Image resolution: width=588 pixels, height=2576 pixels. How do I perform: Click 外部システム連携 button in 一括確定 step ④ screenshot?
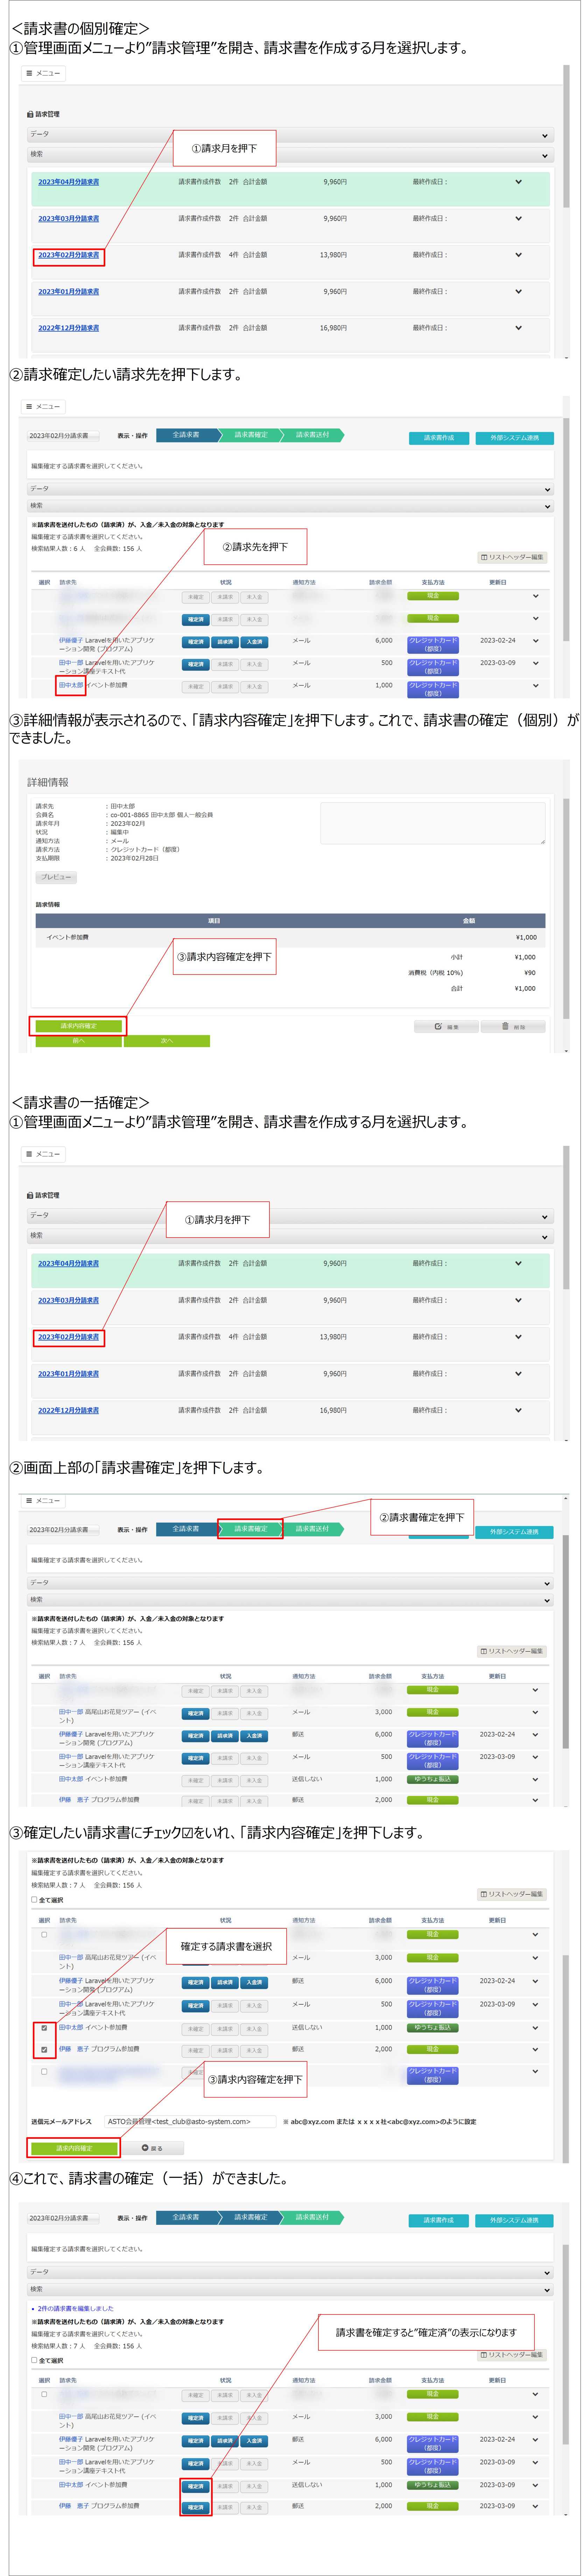click(515, 2220)
